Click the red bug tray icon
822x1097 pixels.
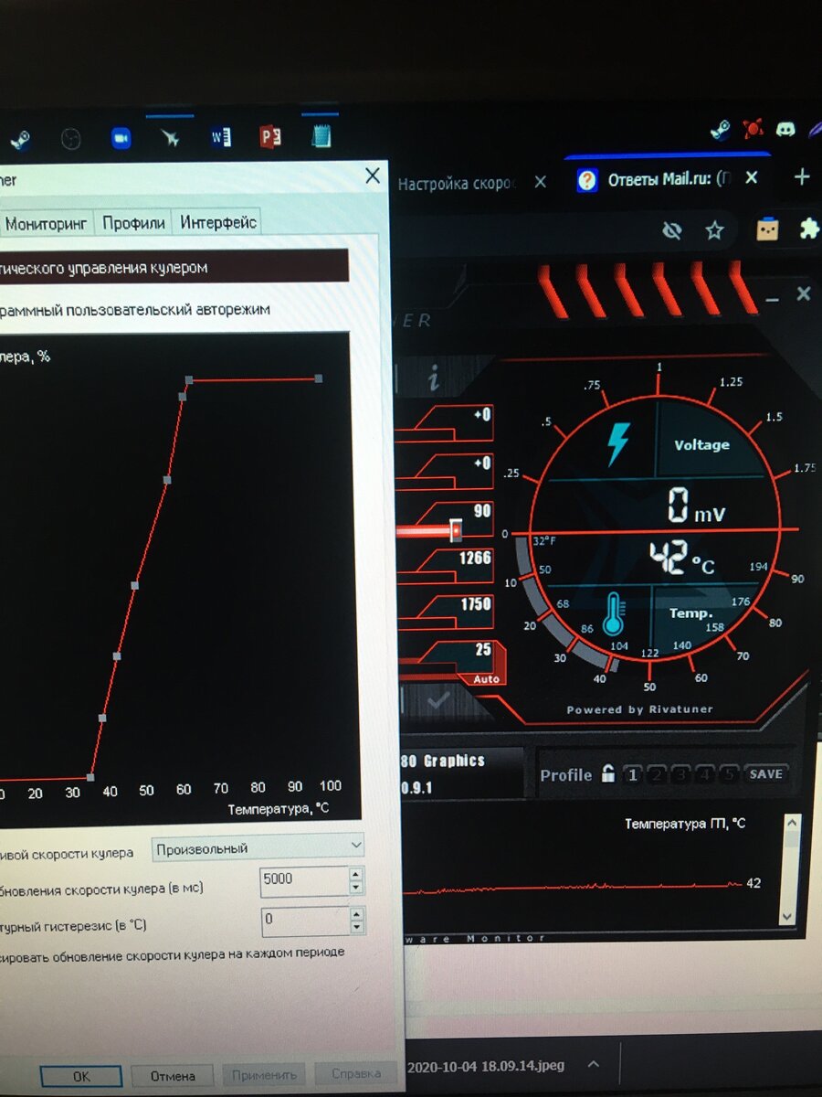coord(753,128)
